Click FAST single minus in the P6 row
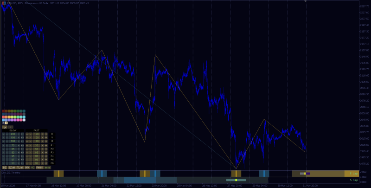 click(31, 163)
